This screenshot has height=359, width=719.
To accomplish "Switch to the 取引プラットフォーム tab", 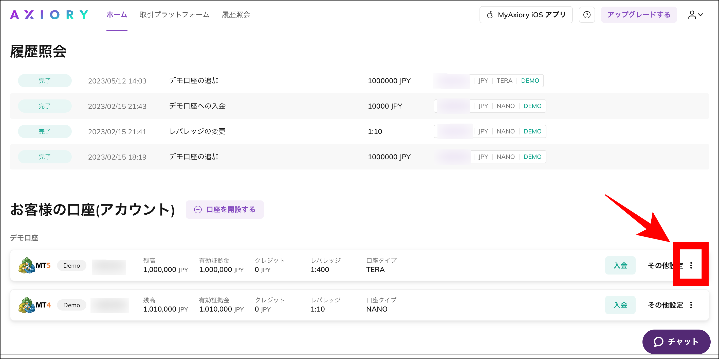I will [174, 14].
